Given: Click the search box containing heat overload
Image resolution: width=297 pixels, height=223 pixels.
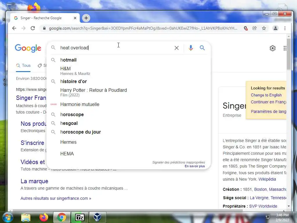Looking at the screenshot, I should point(115,48).
